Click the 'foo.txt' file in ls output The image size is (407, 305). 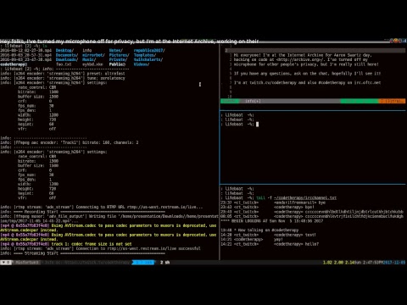64,64
